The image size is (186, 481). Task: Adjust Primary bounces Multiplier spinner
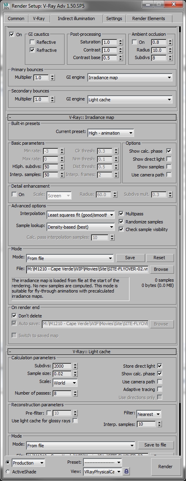pos(52,78)
